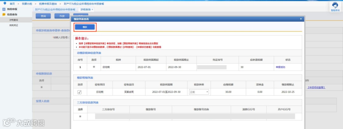The height and width of the screenshot is (129, 343).
Task: Click the 申报数据信息 heading in background page
Action: point(44,74)
